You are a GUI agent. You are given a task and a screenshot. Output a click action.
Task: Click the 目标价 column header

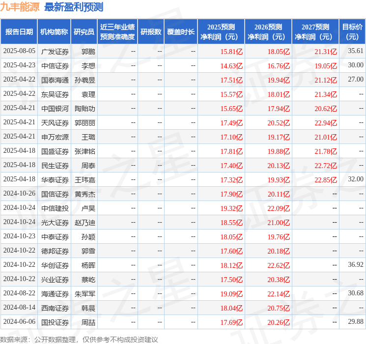pos(352,32)
